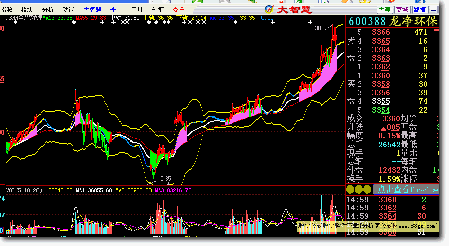Click sell level 1 price 3362

click(x=381, y=67)
